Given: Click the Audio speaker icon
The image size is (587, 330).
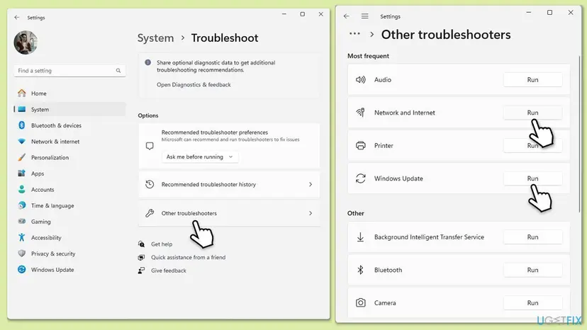Looking at the screenshot, I should point(361,80).
